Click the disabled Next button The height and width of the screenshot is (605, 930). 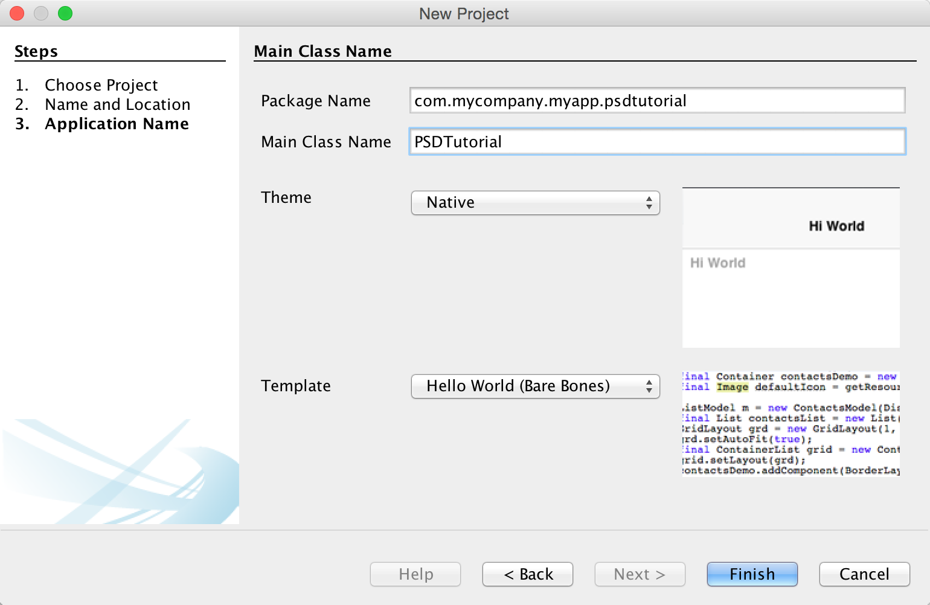[x=640, y=574]
